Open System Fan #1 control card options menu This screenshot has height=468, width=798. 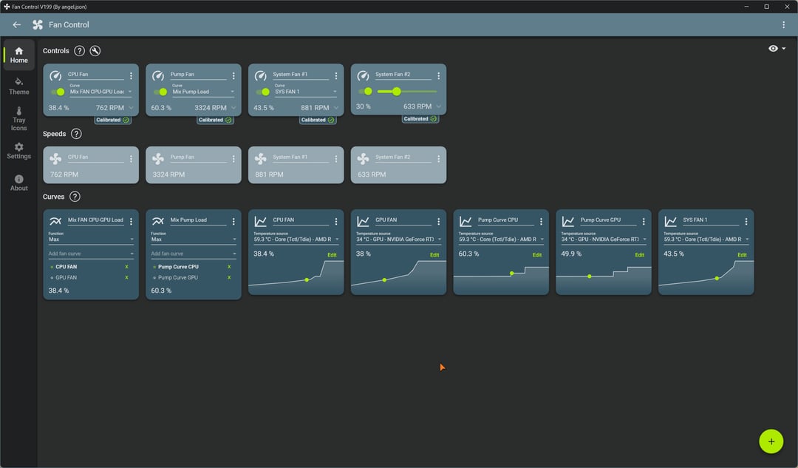point(336,76)
